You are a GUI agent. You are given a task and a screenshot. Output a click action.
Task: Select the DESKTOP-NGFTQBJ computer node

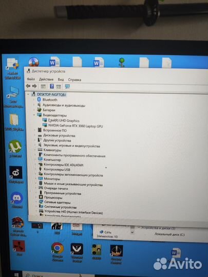coord(51,94)
